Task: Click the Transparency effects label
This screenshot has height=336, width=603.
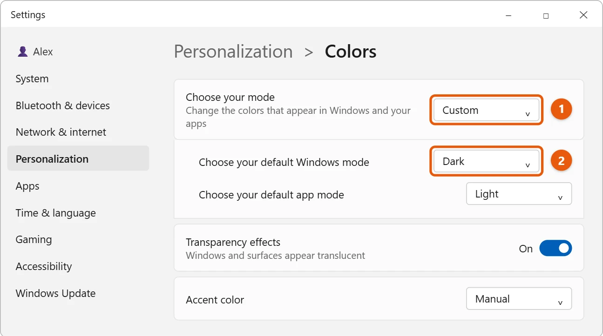Action: pos(233,242)
